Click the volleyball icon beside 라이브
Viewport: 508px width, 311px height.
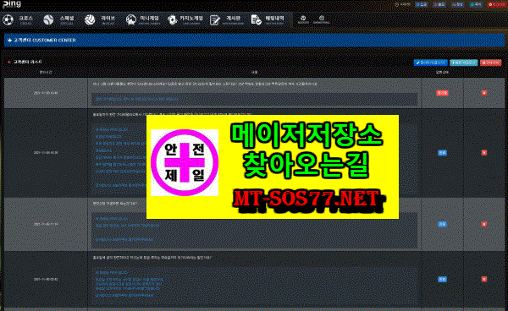click(x=90, y=20)
